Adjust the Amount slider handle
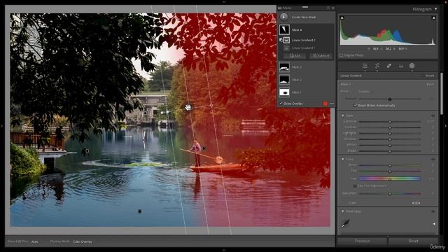This screenshot has width=448, height=252. pyautogui.click(x=390, y=99)
